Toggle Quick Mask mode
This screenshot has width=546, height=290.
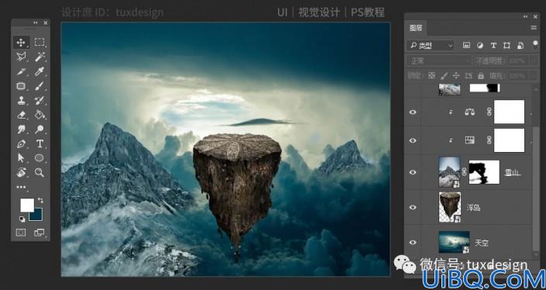pos(21,233)
